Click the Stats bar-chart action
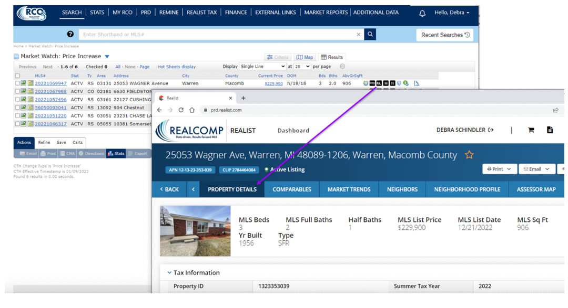The height and width of the screenshot is (308, 568). coord(116,154)
